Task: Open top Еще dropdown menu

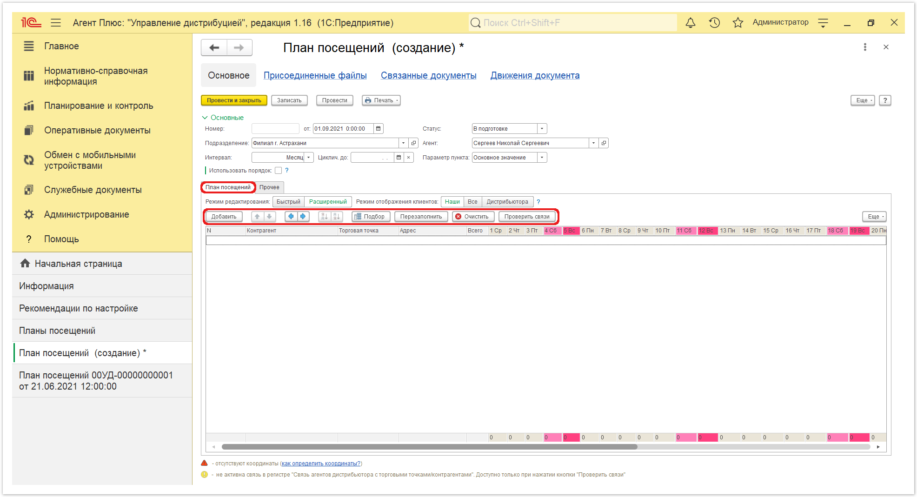Action: click(863, 100)
